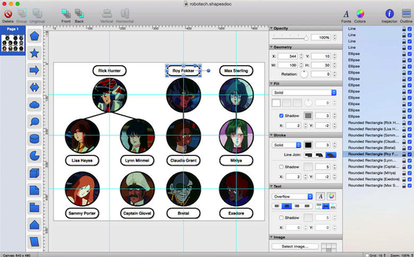
Task: Enable the Text Shadow checkbox
Action: (281, 218)
